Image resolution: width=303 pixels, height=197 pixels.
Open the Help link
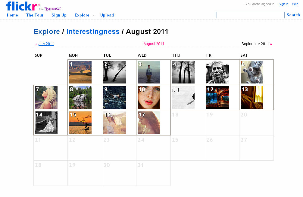[x=295, y=4]
